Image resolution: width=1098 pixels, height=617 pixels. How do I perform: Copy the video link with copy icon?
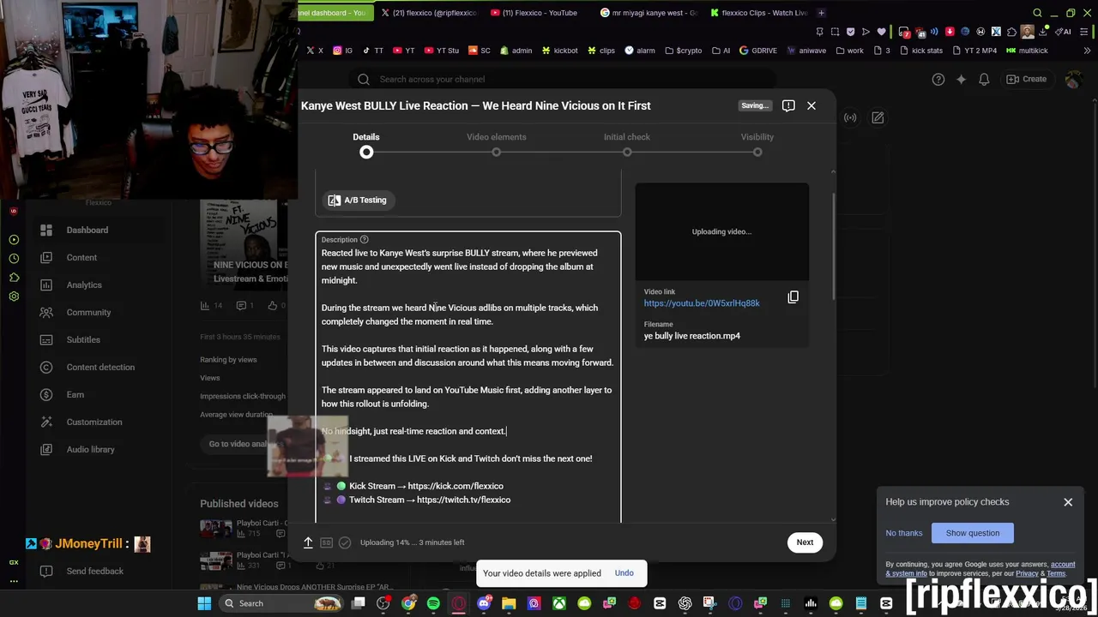click(x=793, y=297)
